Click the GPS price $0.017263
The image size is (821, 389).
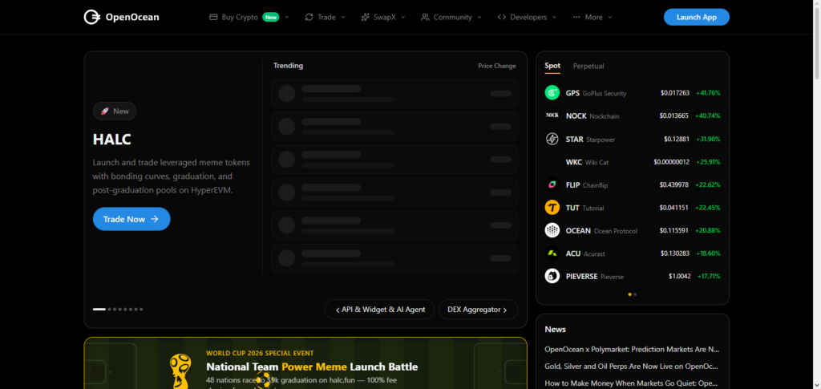675,93
